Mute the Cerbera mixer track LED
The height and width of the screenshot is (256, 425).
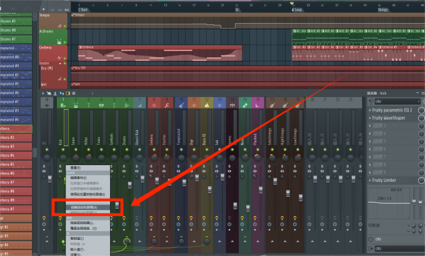pos(154,149)
